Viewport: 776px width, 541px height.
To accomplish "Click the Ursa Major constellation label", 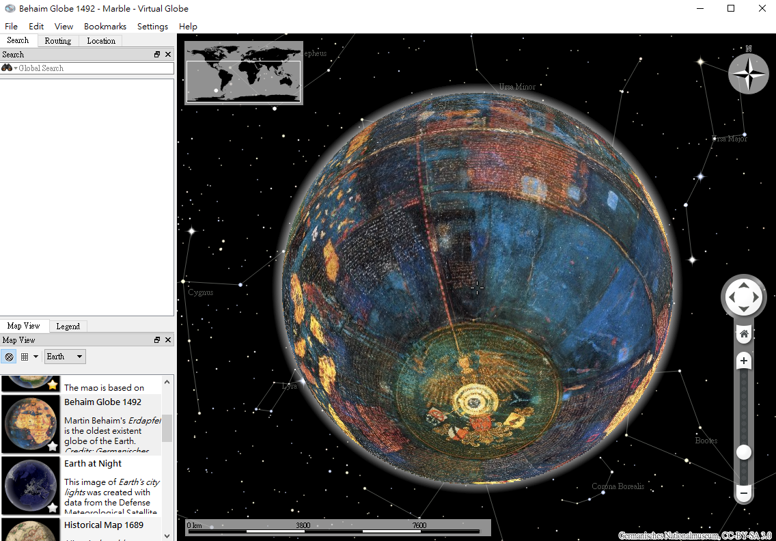I will click(x=730, y=139).
